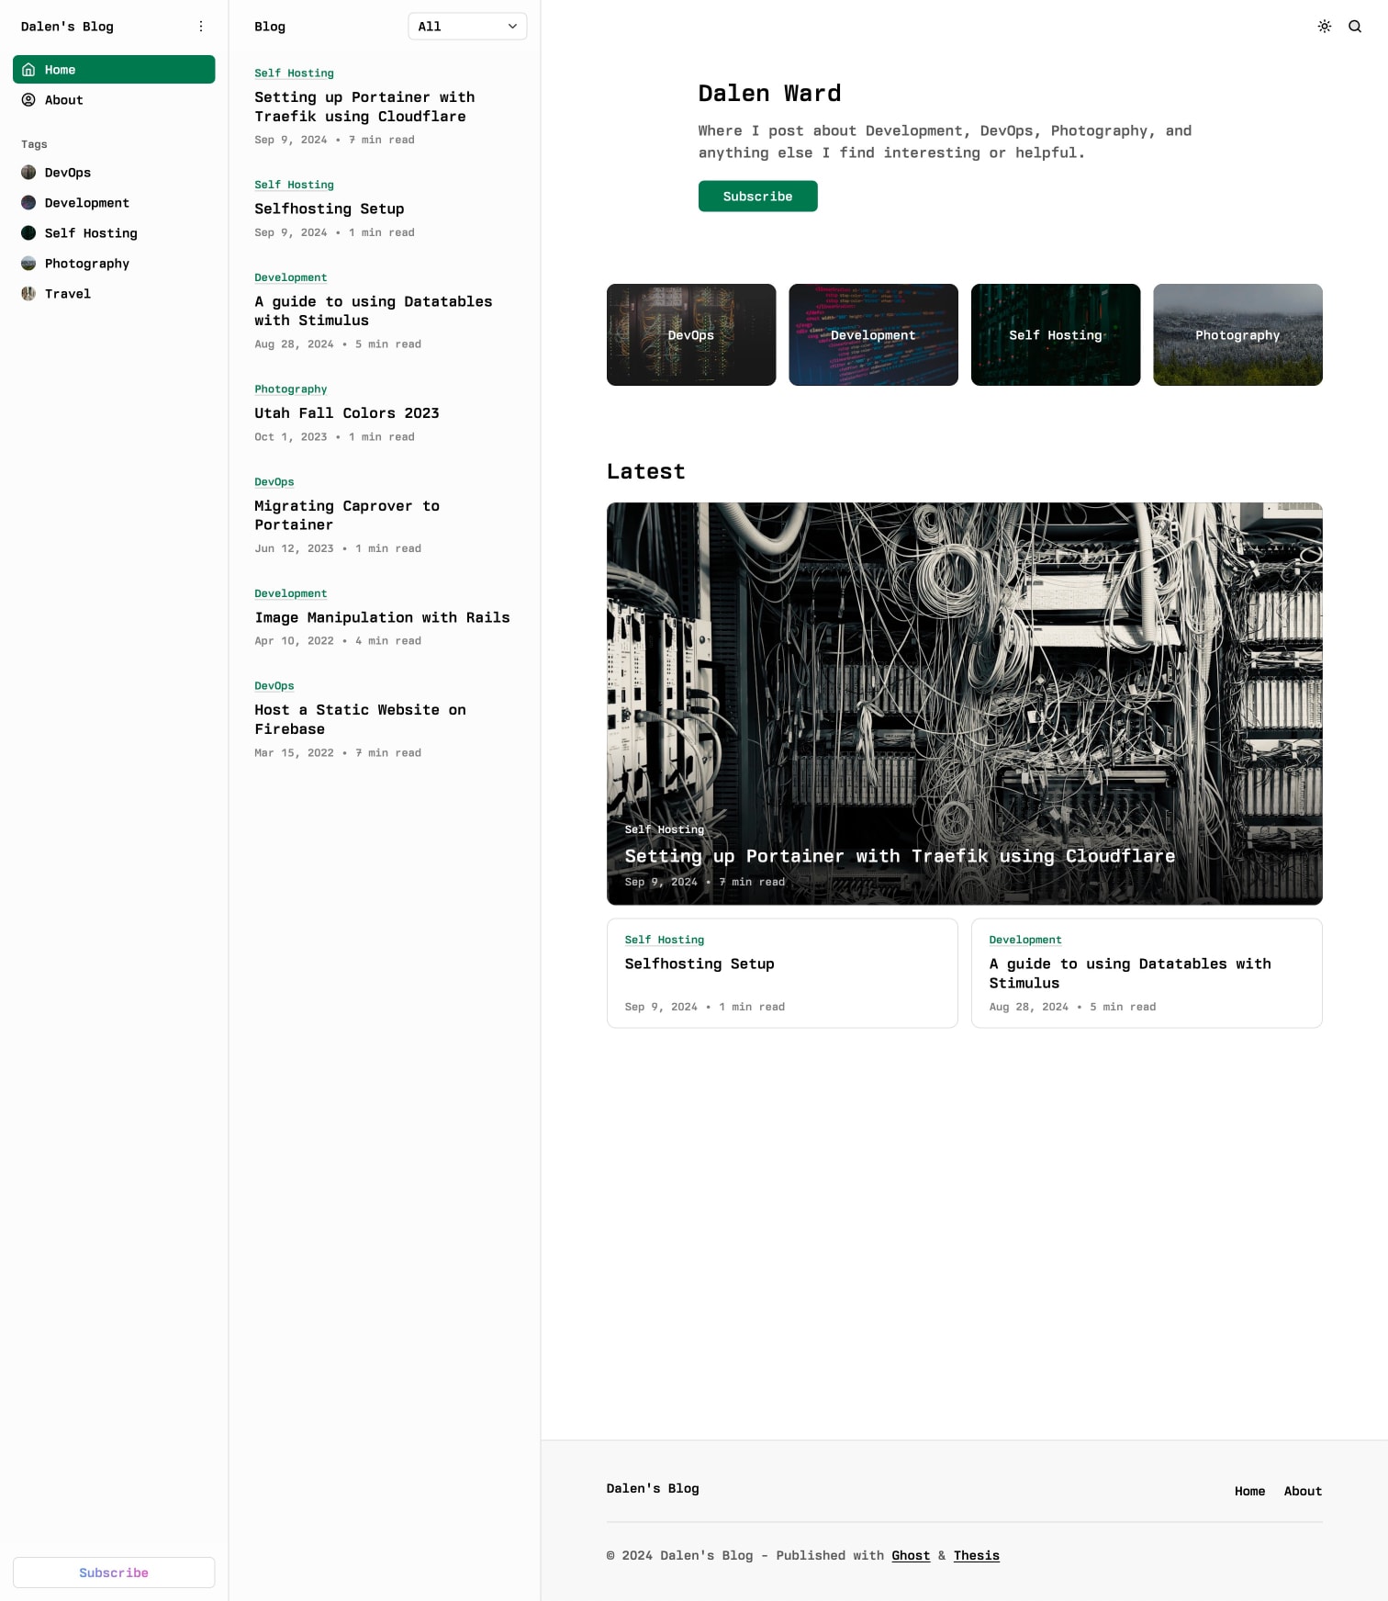Image resolution: width=1388 pixels, height=1601 pixels.
Task: Click the Development tag avatar icon
Action: click(28, 203)
